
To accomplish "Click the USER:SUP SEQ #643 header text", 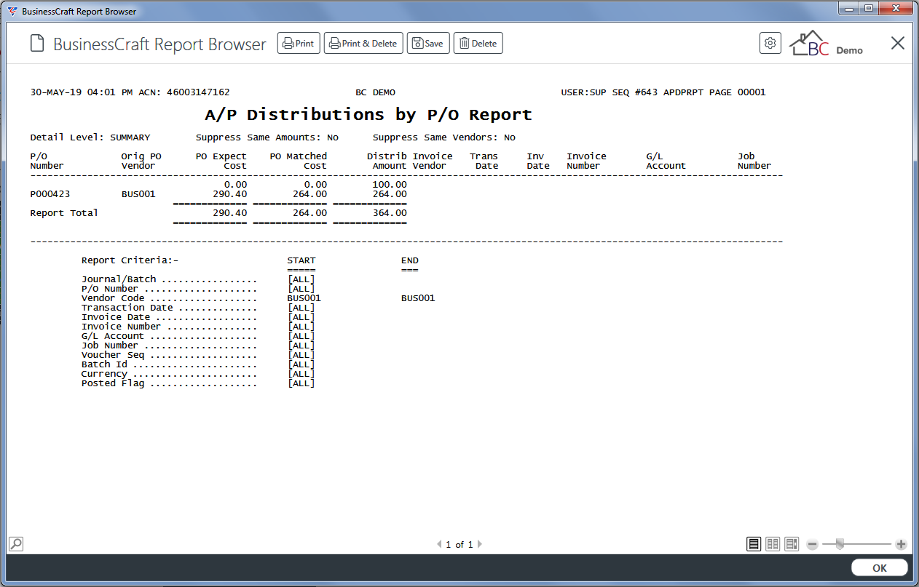I will click(610, 92).
